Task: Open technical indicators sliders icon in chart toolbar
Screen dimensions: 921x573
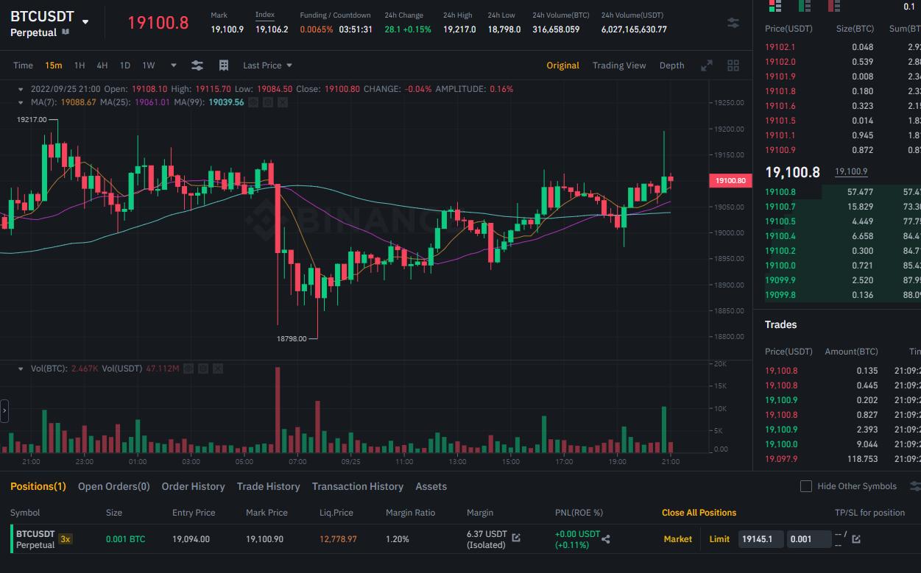Action: click(x=197, y=65)
